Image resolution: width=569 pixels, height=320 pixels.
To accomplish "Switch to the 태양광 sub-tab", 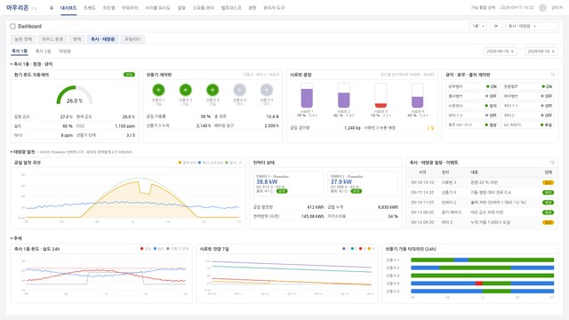I will [x=65, y=52].
